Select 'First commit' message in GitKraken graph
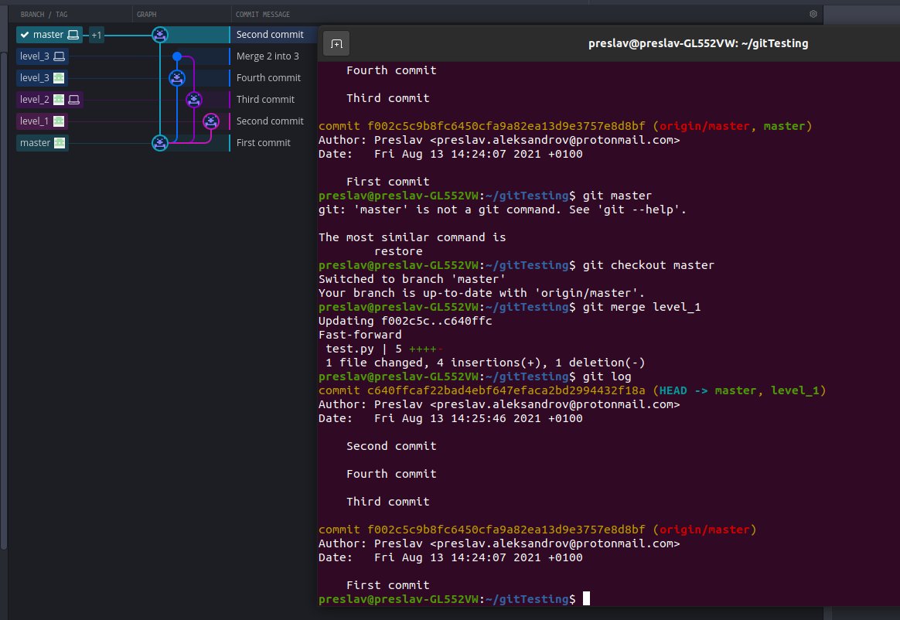Image resolution: width=900 pixels, height=620 pixels. coord(264,143)
